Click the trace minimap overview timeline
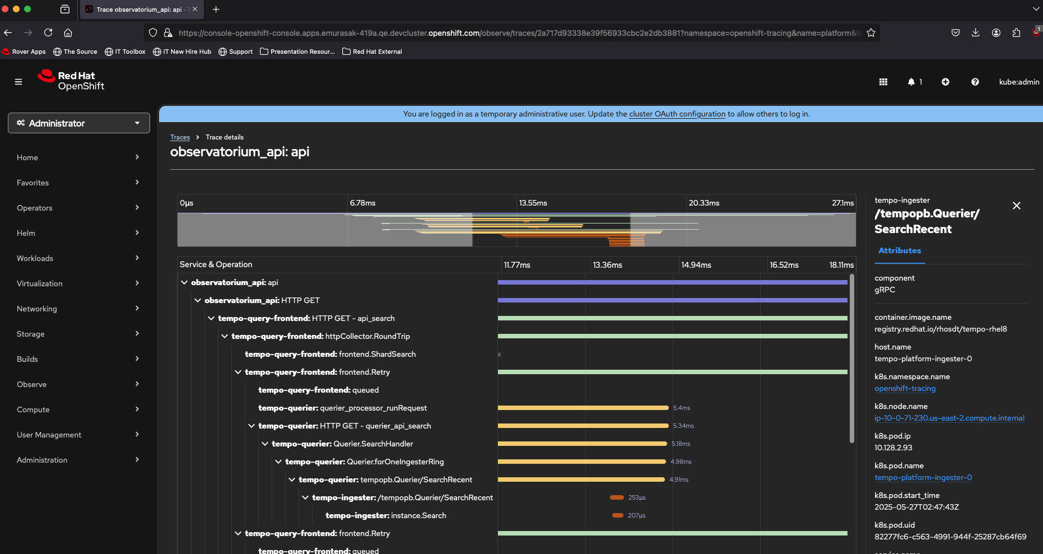The width and height of the screenshot is (1043, 554). coord(516,230)
